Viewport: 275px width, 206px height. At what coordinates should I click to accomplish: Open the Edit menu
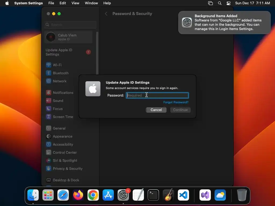coord(63,3)
